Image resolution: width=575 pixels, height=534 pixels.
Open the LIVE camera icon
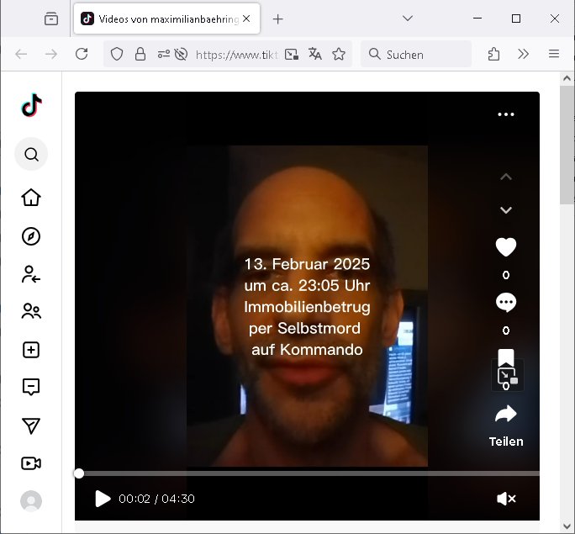point(31,463)
